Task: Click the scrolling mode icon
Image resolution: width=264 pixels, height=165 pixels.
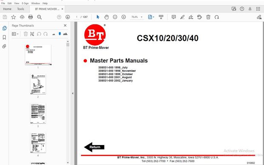Action: pos(161,17)
